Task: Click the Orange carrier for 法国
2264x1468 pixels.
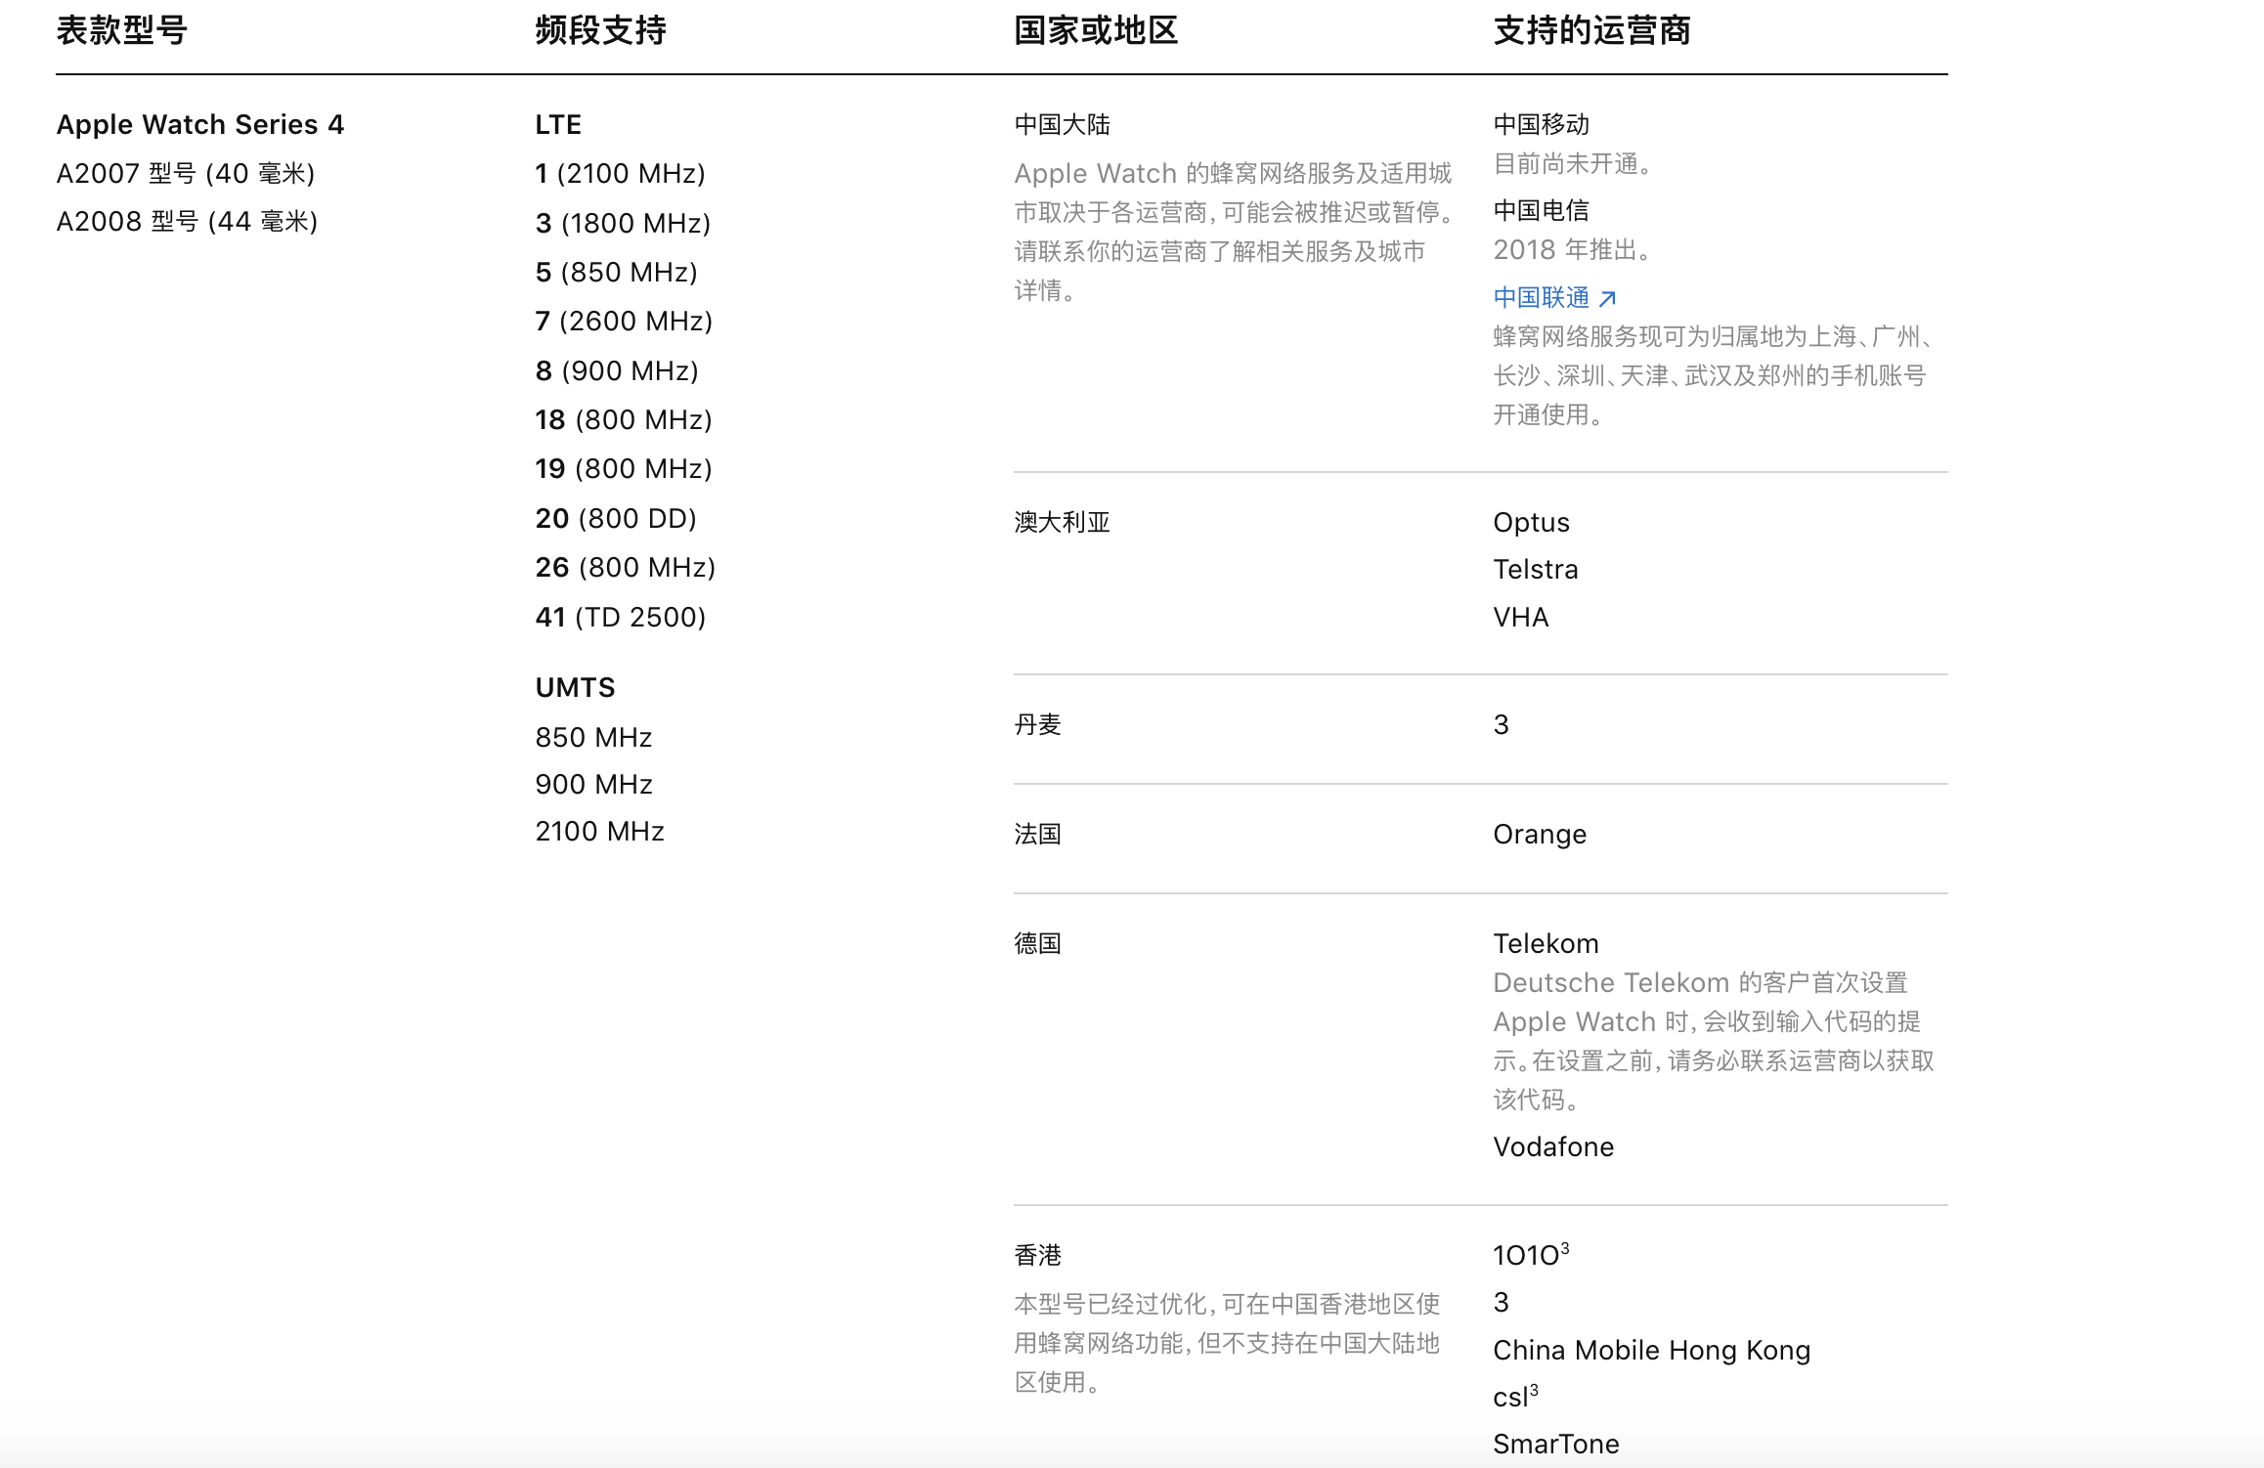Action: [1540, 835]
